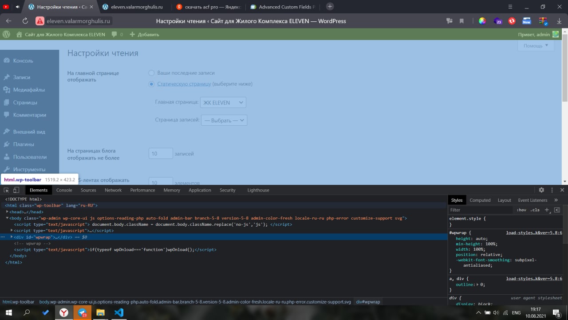Open the Главная страница dropdown
The width and height of the screenshot is (568, 320).
223,103
